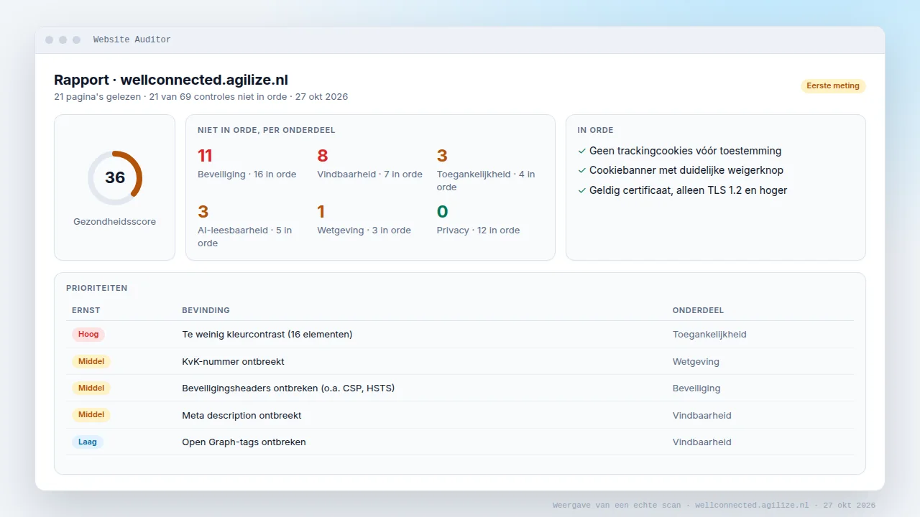Screen dimensions: 920x517
Task: Click the 'Toegankelijkheid' cell in the Hoog row
Action: pyautogui.click(x=709, y=335)
